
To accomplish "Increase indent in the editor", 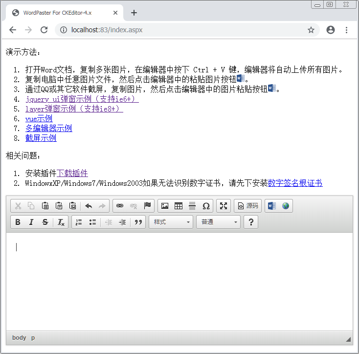I will pos(122,222).
